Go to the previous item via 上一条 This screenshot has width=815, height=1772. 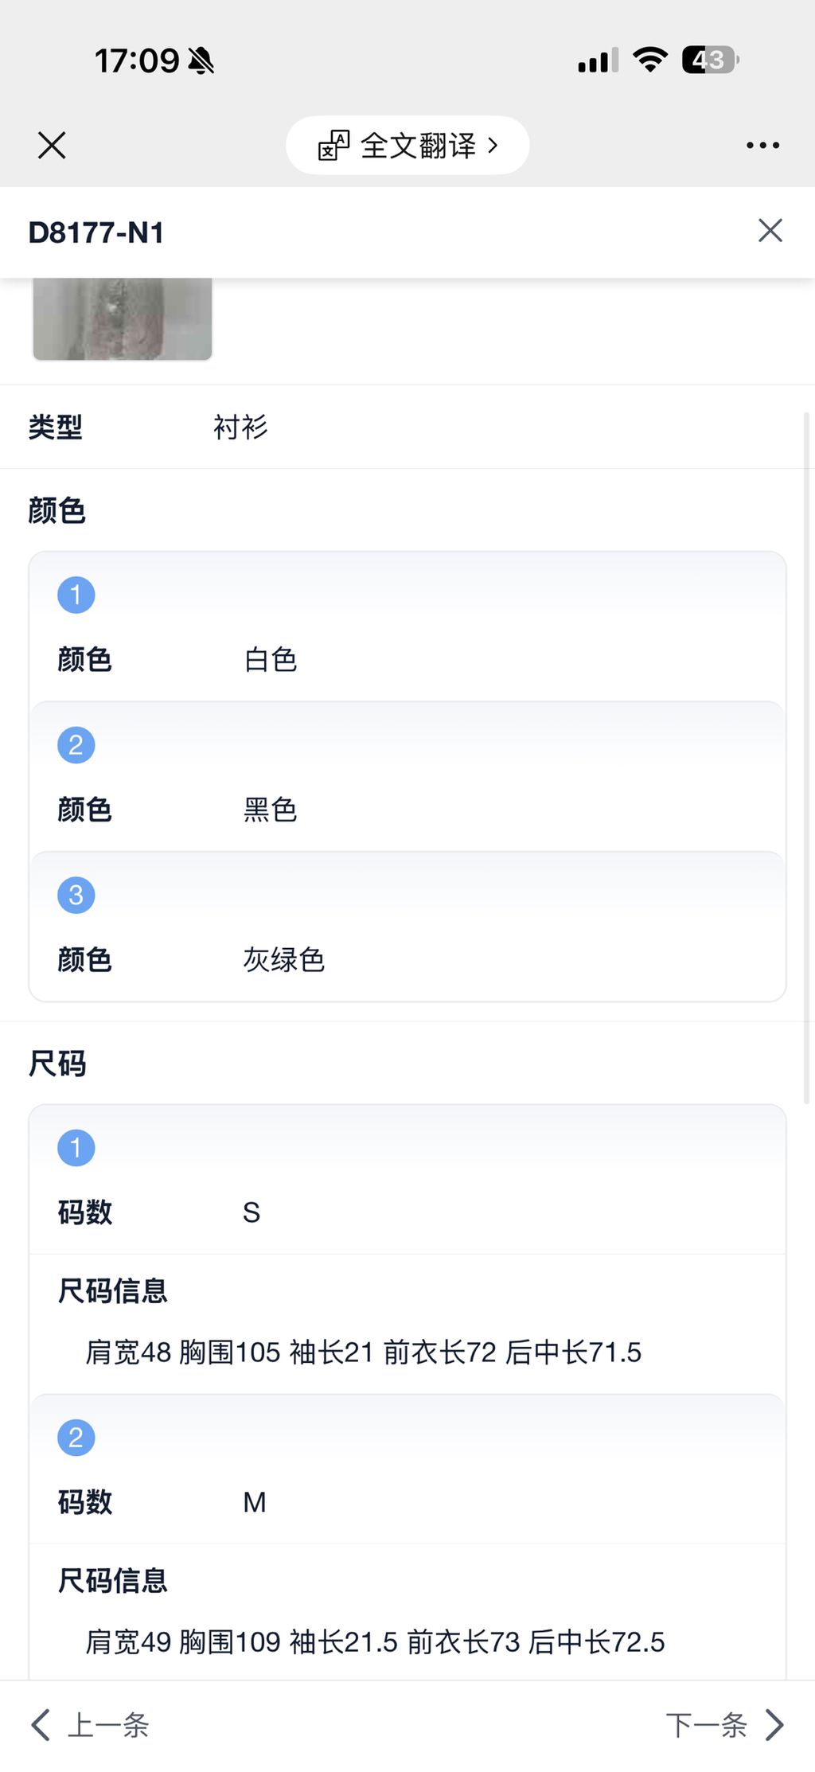[x=108, y=1725]
